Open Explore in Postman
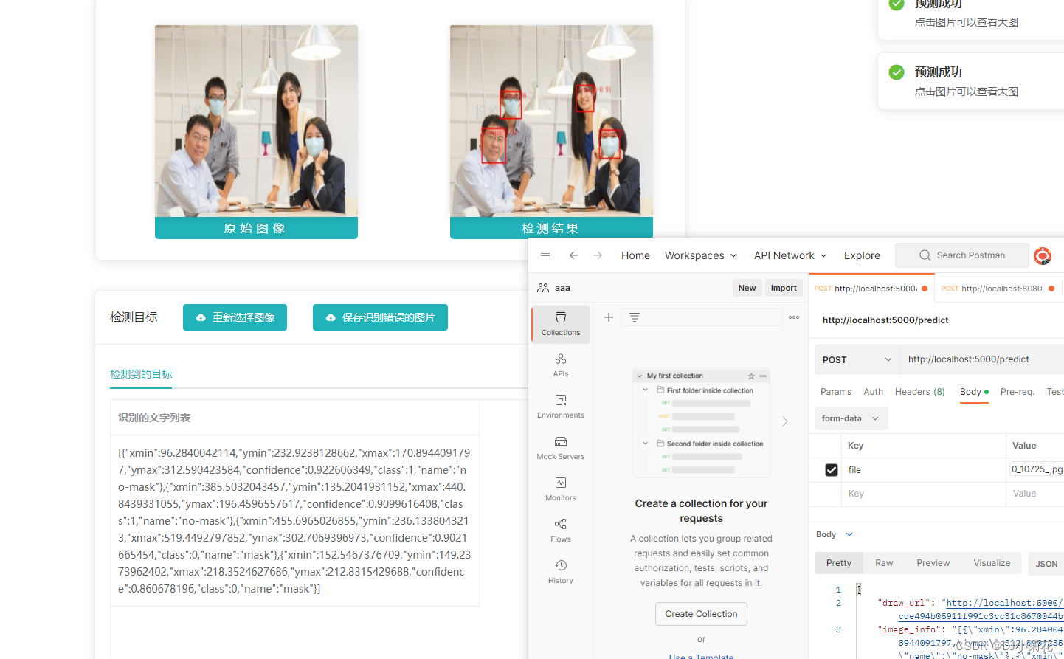The image size is (1064, 659). 862,255
